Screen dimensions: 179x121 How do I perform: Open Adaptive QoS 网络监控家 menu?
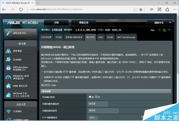point(21,77)
